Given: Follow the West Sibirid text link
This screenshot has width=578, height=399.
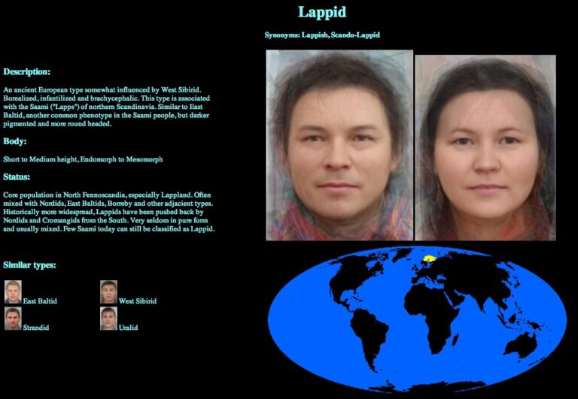Looking at the screenshot, I should (138, 301).
